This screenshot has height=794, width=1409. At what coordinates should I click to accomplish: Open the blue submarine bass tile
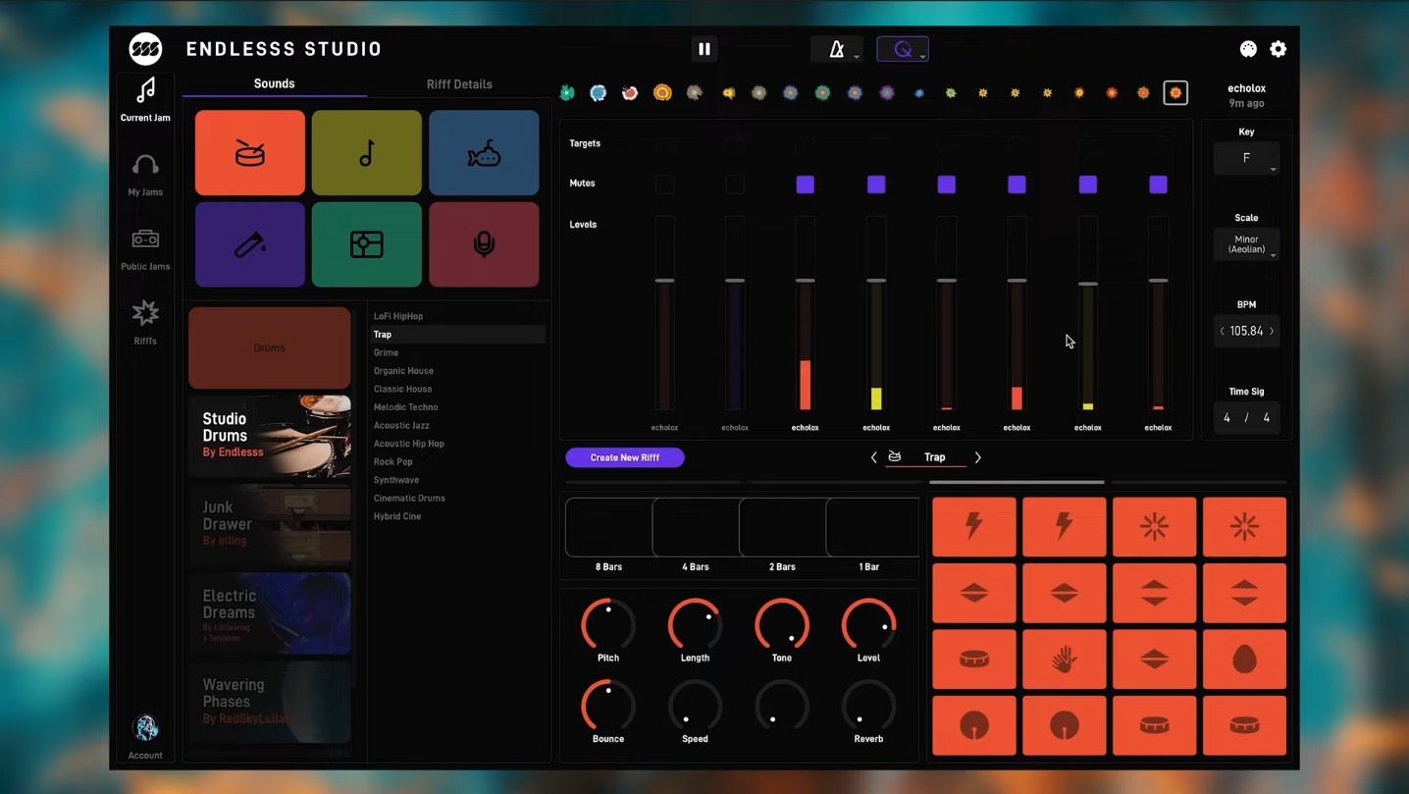pos(484,153)
